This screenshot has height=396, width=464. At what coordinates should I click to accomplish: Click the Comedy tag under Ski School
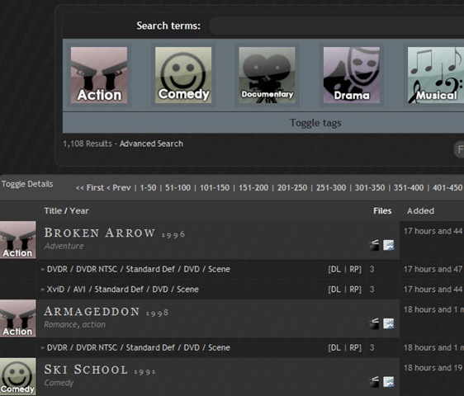(59, 383)
